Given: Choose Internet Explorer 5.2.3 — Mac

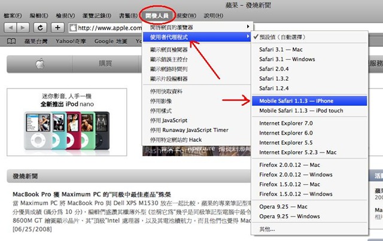Looking at the screenshot, I should [309, 152].
